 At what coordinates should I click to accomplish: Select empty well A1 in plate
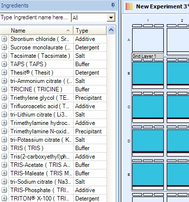click(x=148, y=40)
